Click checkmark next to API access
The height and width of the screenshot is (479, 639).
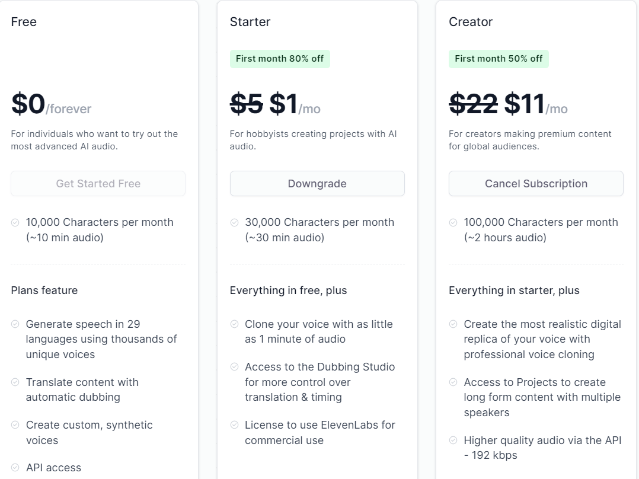point(15,468)
